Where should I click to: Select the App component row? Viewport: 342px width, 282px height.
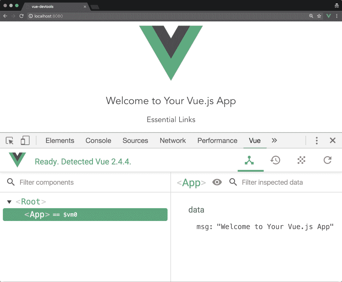[85, 214]
